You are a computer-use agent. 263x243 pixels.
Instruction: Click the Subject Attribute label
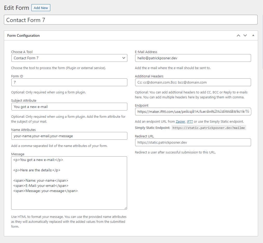coord(24,101)
